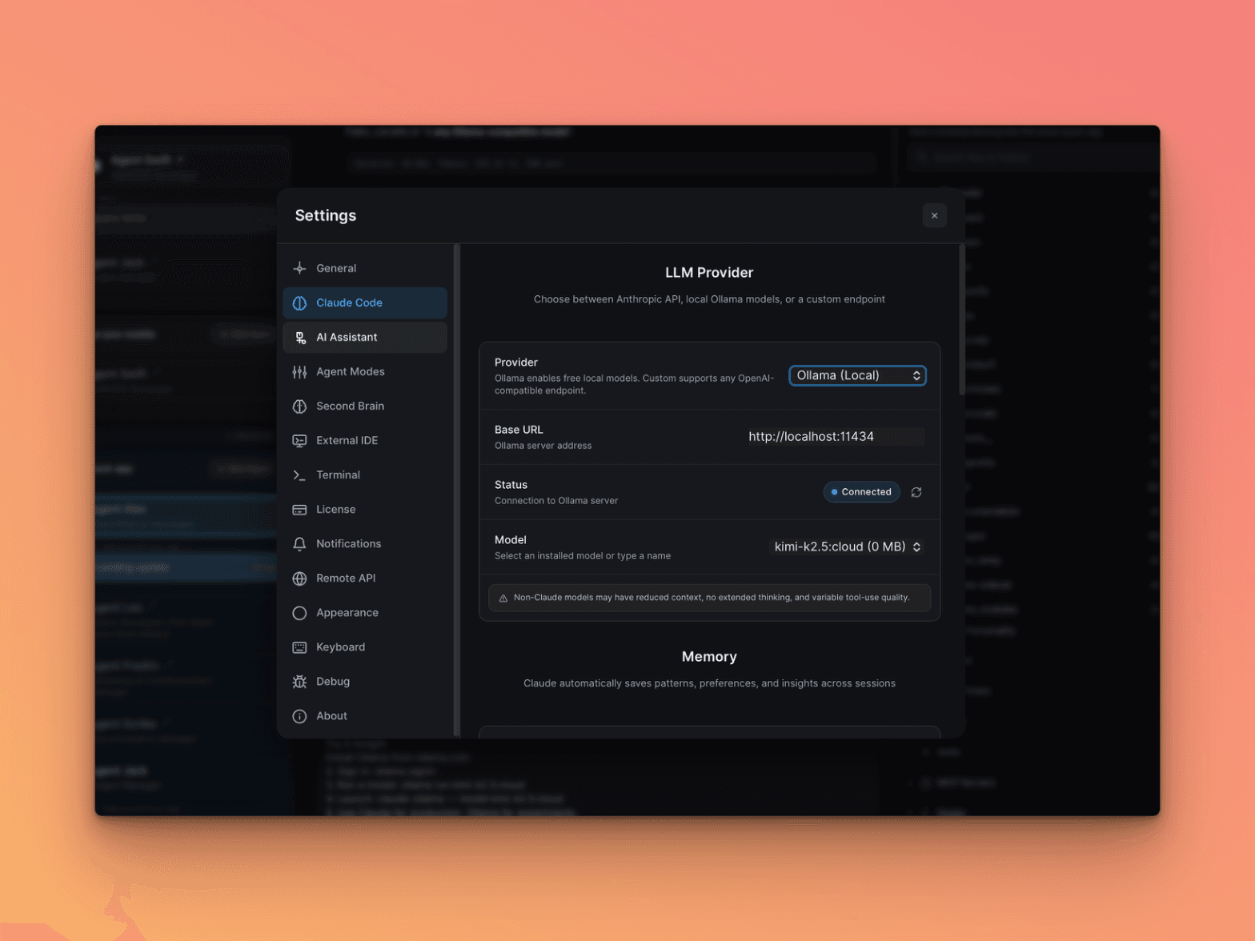Click the Settings dialog title
Image resolution: width=1255 pixels, height=941 pixels.
click(326, 215)
